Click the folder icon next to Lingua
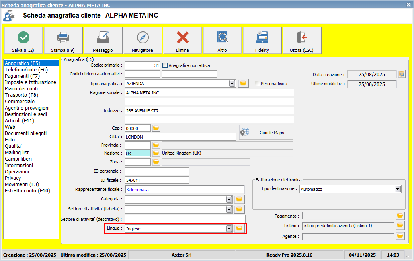This screenshot has width=414, height=261. (239, 228)
